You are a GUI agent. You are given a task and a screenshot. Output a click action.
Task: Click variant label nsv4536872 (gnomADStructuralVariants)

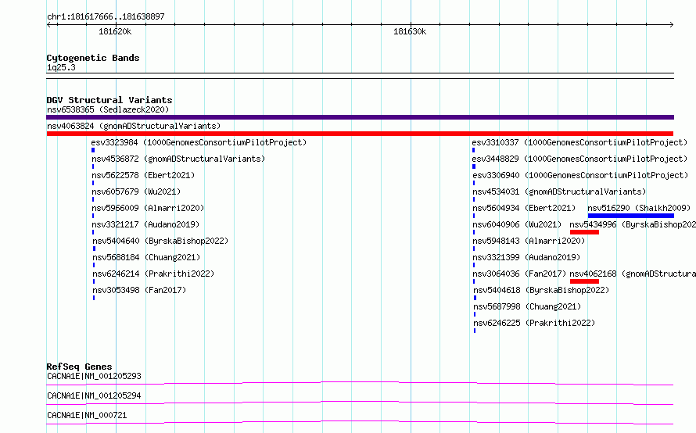178,159
